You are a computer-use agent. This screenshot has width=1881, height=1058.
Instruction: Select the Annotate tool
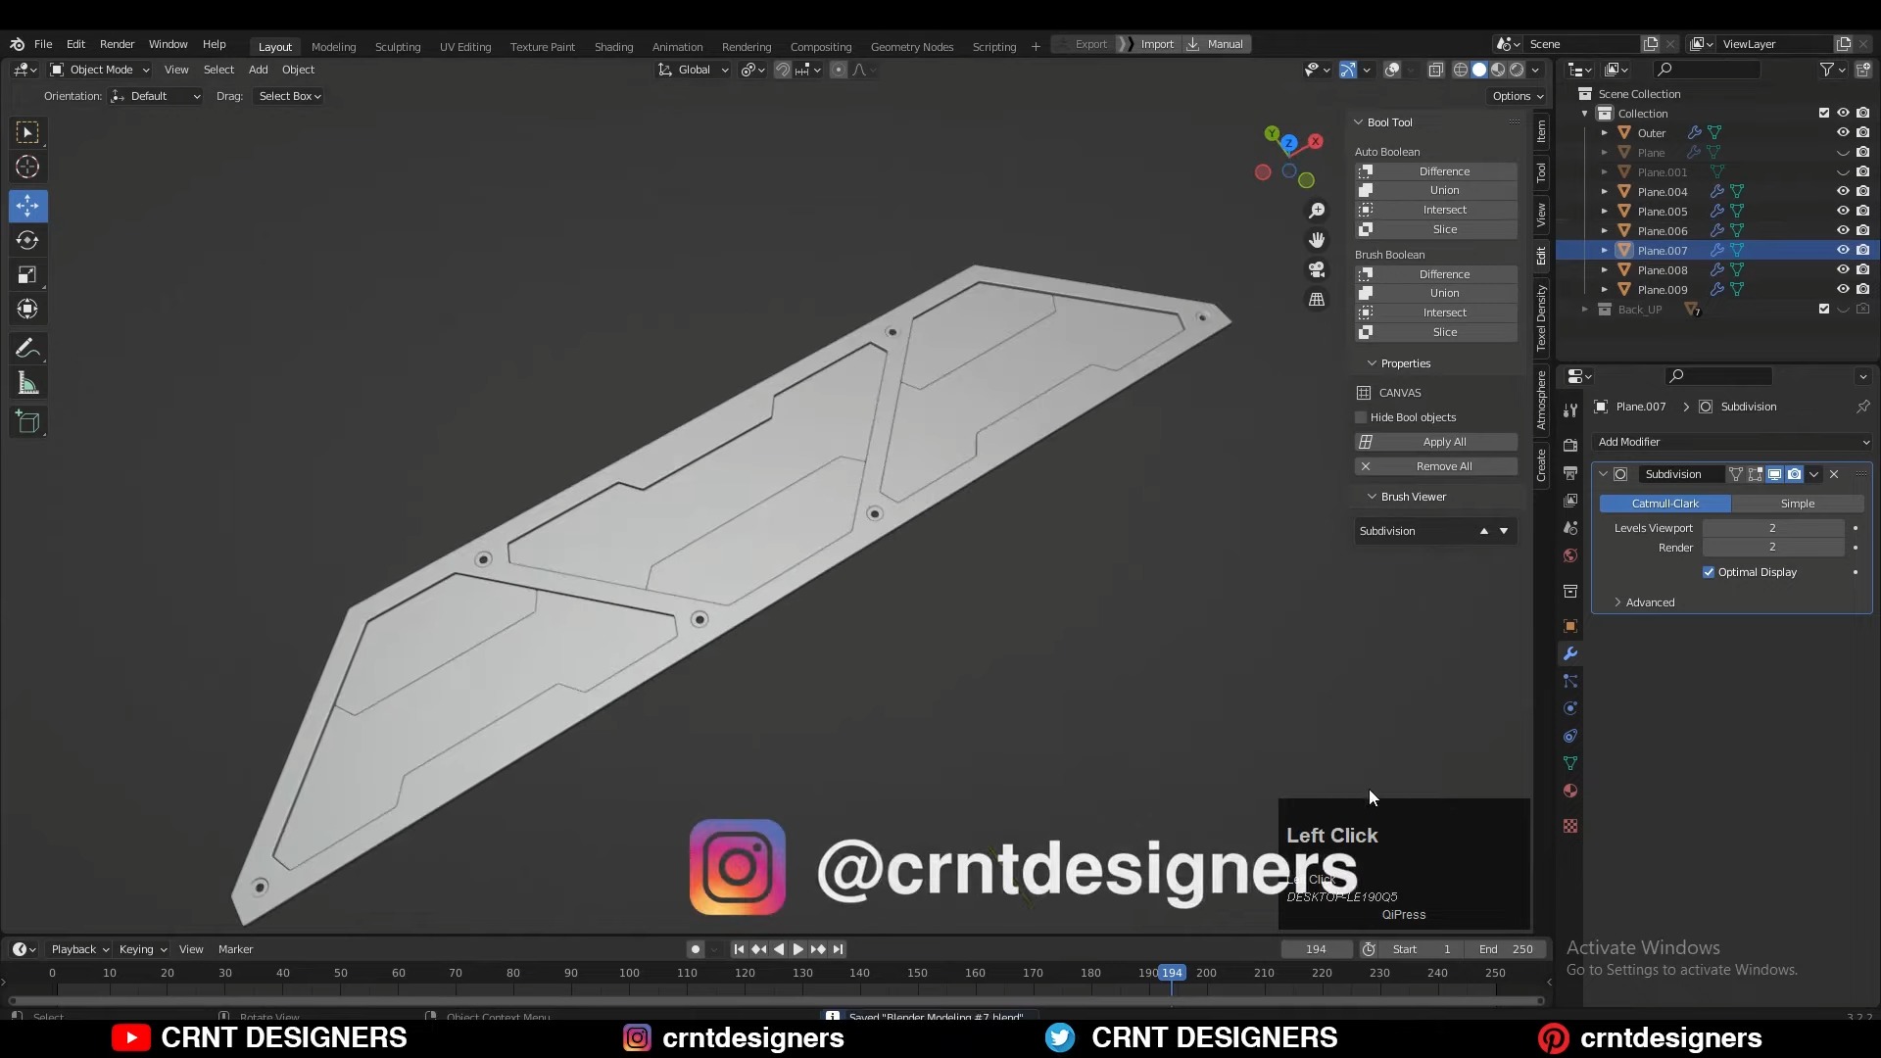tap(27, 347)
